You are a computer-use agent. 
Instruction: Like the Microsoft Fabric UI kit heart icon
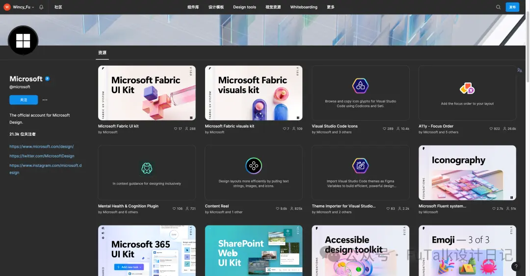click(x=175, y=129)
